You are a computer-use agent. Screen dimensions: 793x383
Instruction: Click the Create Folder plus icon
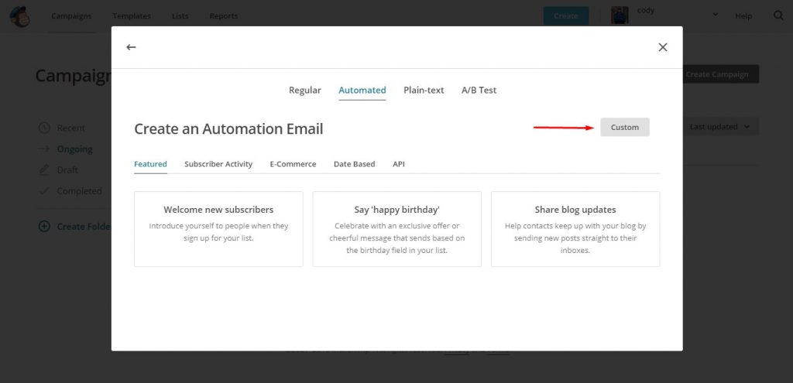coord(44,227)
